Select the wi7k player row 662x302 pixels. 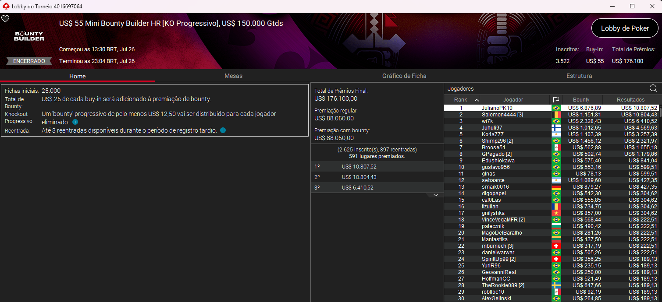coord(552,121)
